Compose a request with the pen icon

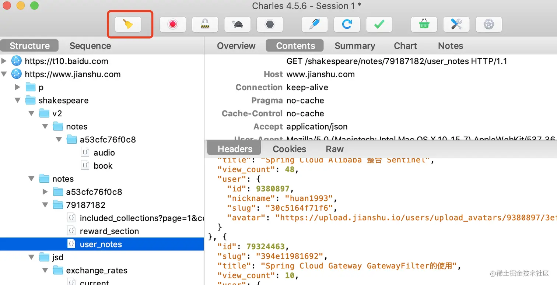pos(315,24)
